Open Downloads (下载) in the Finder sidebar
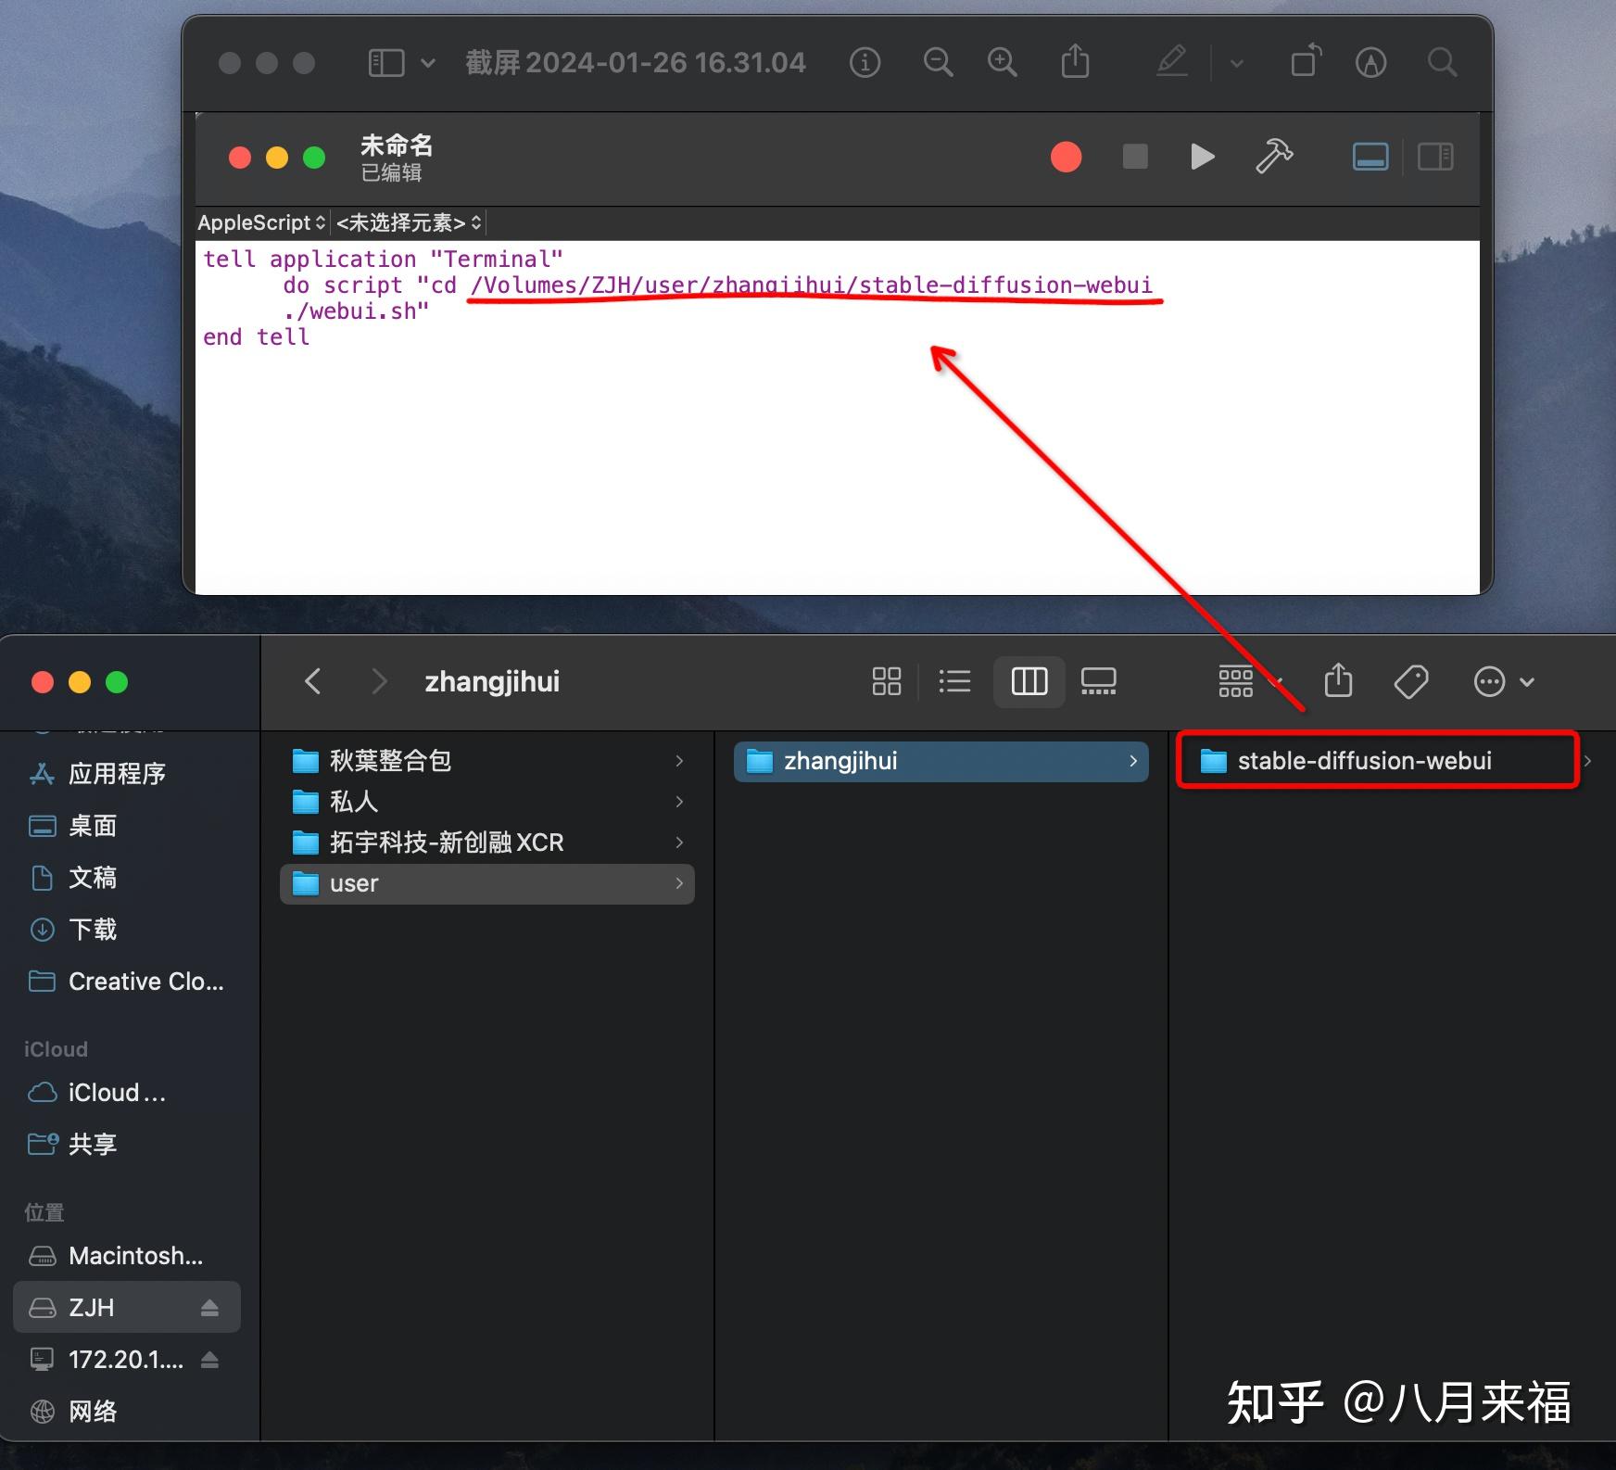Screen dimensions: 1616x1470 pyautogui.click(x=127, y=930)
